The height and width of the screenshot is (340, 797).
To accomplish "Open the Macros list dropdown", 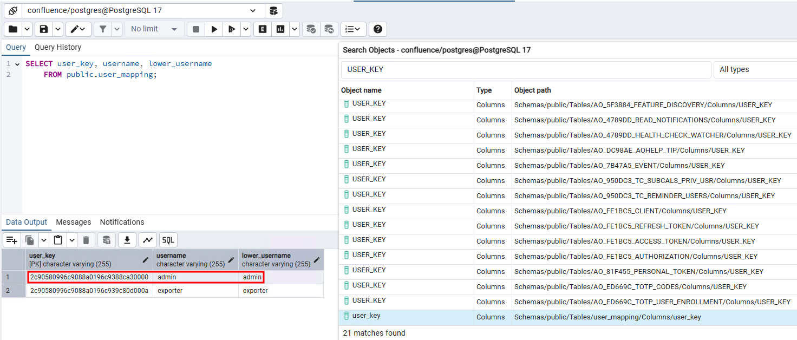I will [x=354, y=29].
